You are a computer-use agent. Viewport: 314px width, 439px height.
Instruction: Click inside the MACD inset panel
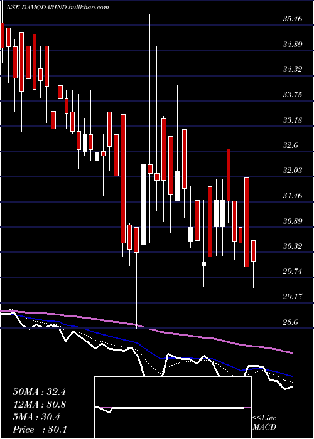tap(173, 408)
